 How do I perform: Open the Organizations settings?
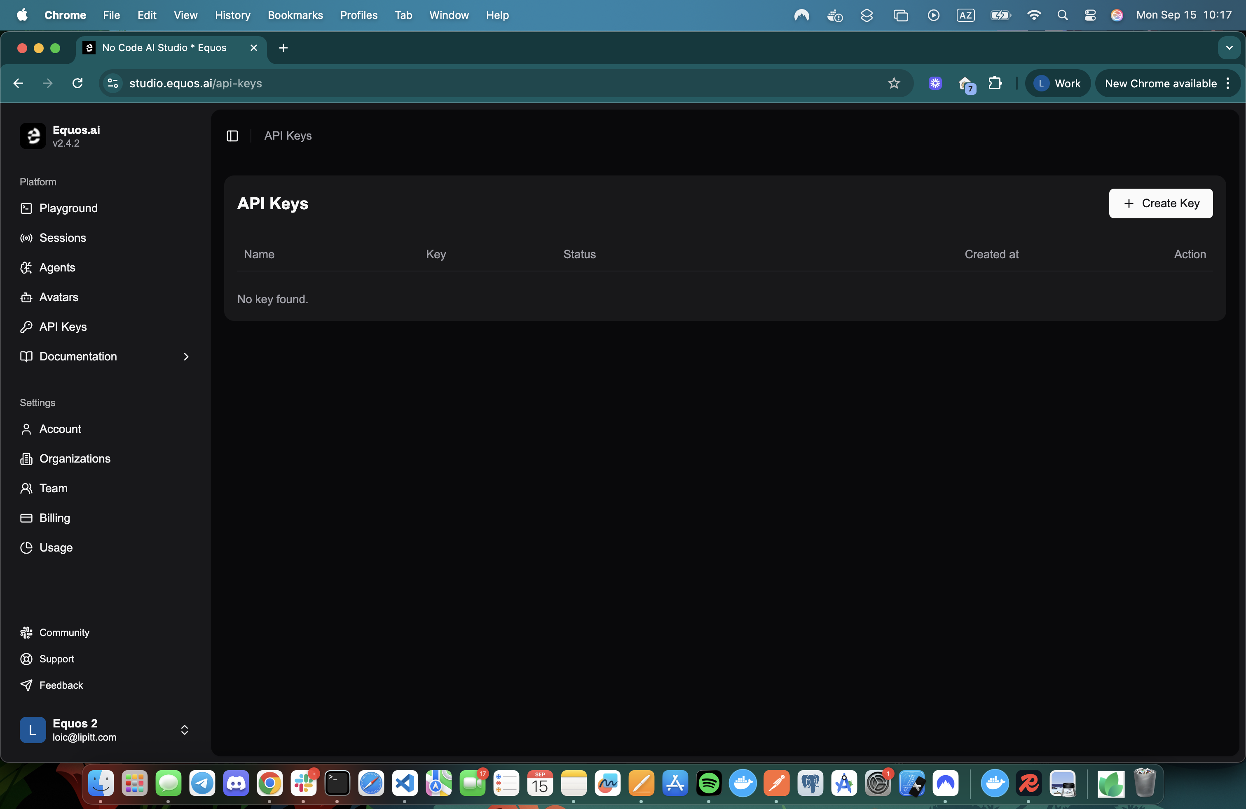(x=75, y=459)
